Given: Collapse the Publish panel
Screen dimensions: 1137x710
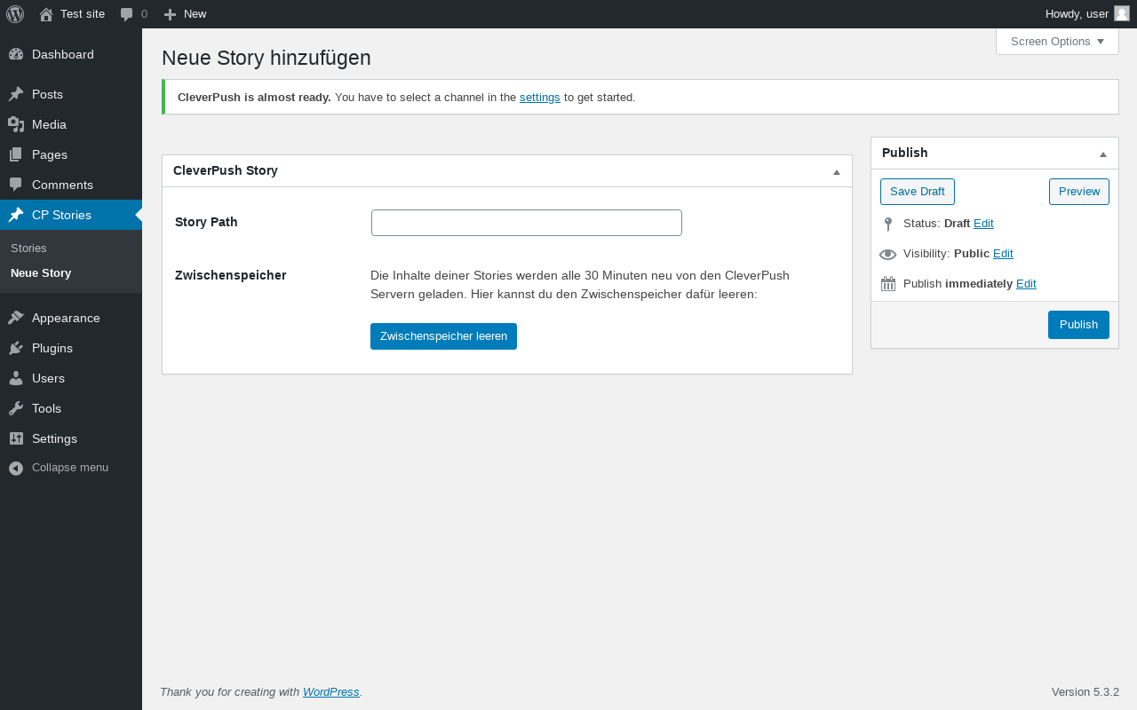Looking at the screenshot, I should 1102,154.
